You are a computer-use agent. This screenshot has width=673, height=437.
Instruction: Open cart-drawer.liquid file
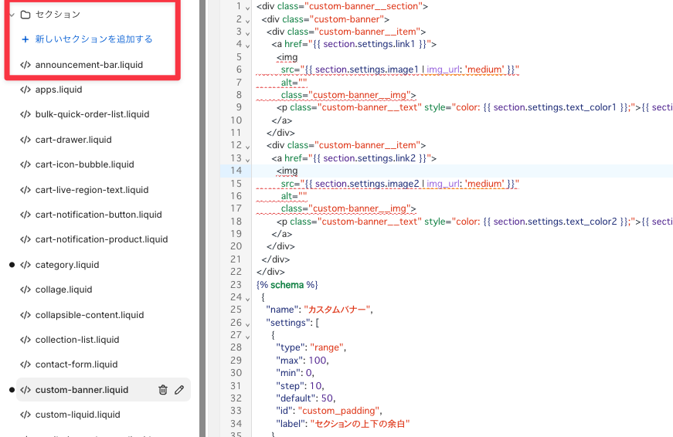point(73,140)
